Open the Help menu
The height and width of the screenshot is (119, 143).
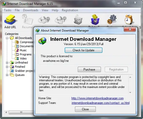[x=55, y=10]
